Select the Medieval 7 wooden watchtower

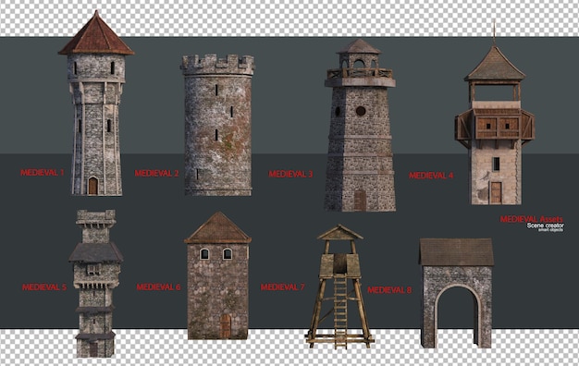pyautogui.click(x=339, y=287)
